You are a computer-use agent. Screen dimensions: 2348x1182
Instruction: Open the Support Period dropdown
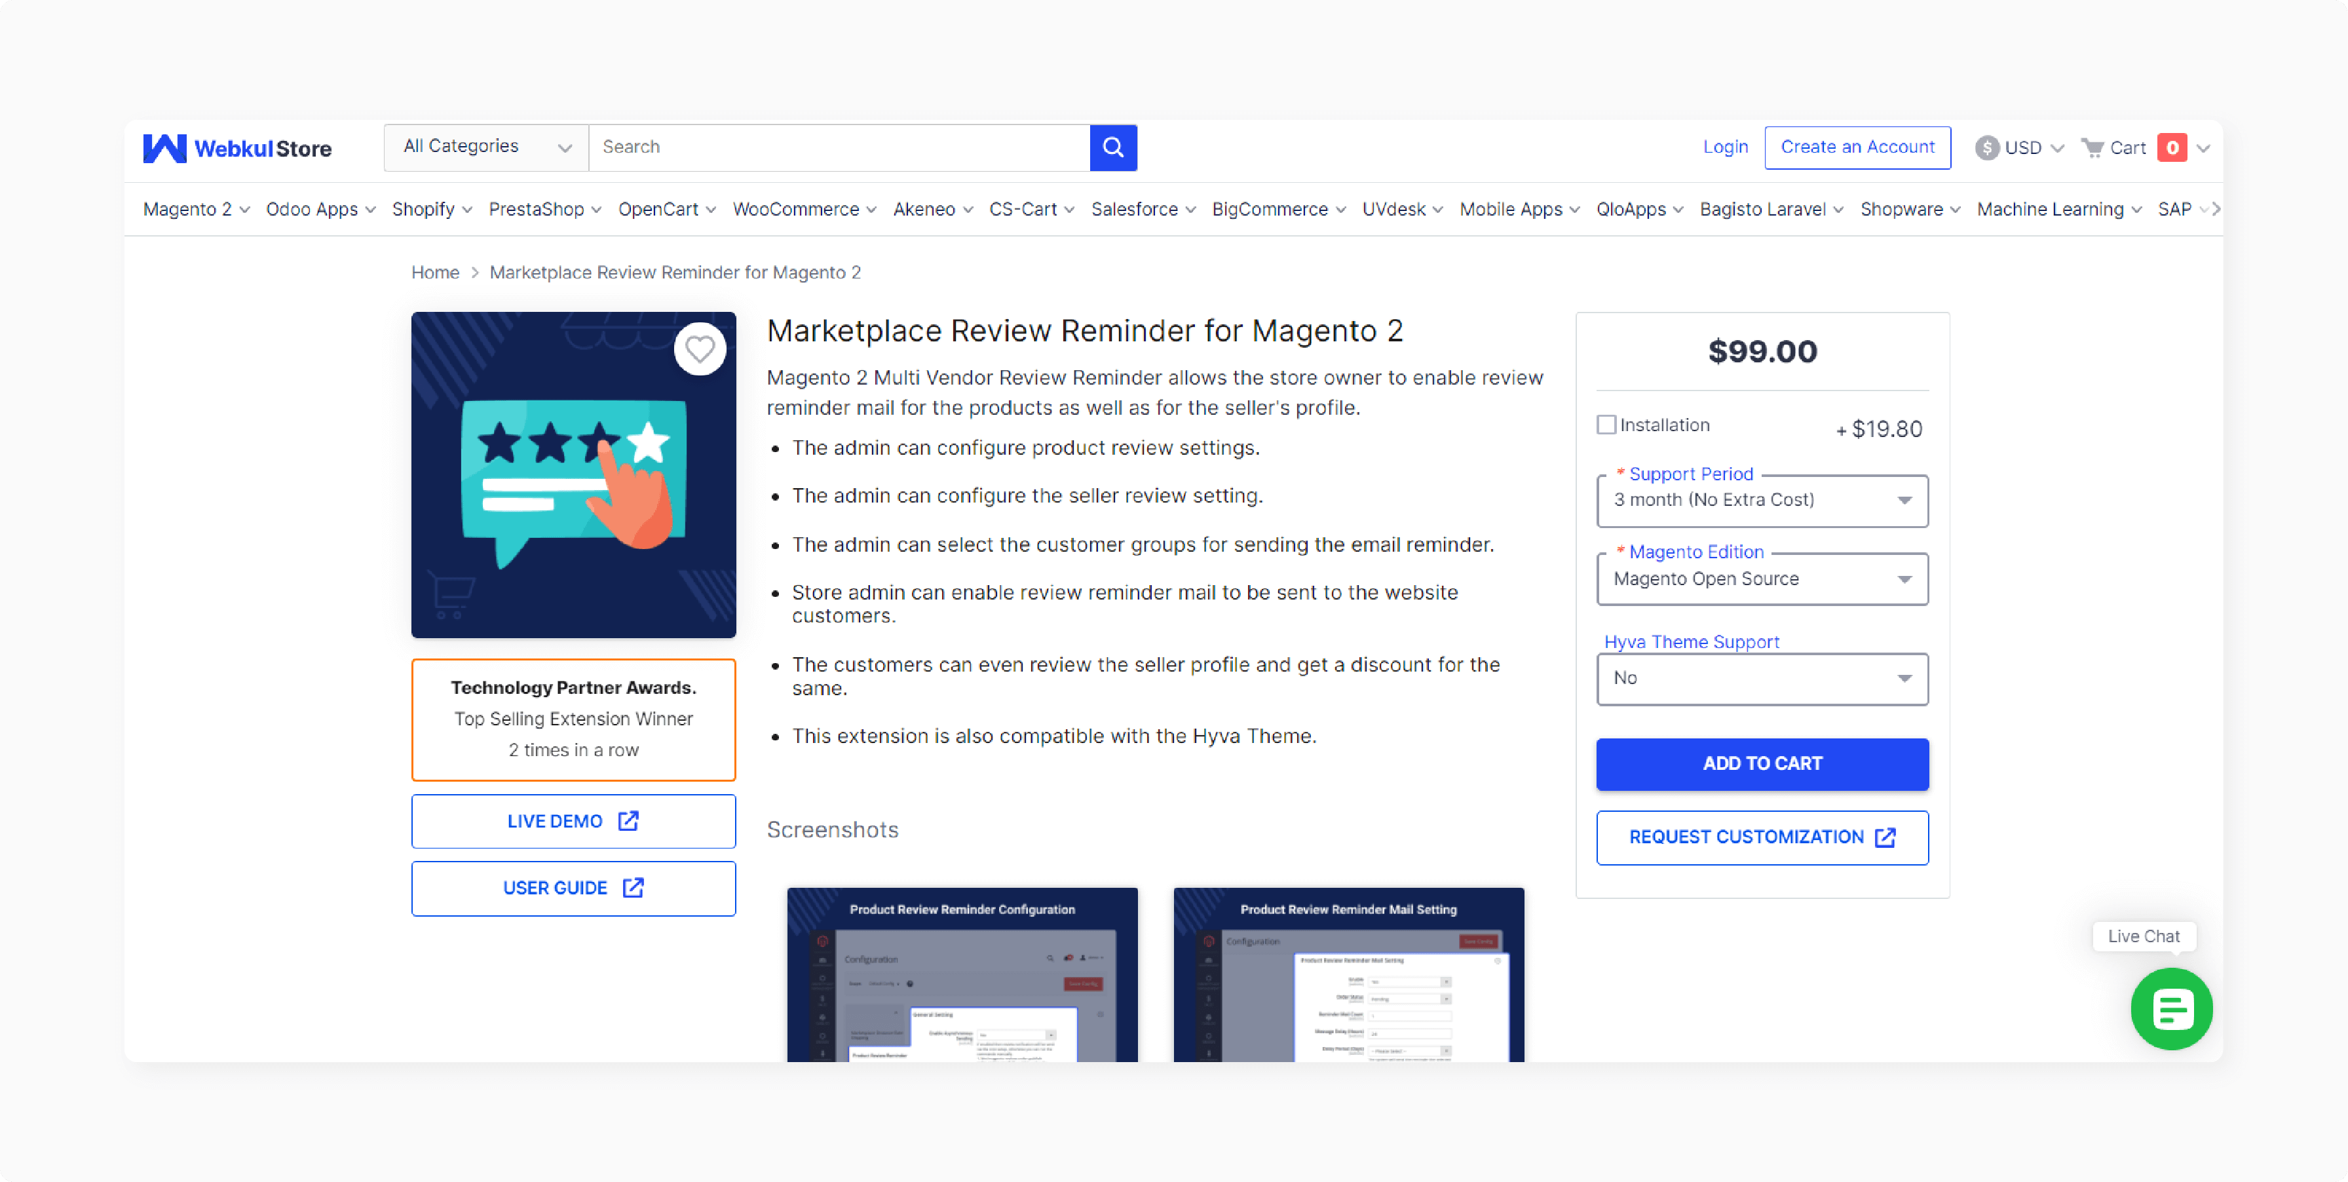(1762, 501)
